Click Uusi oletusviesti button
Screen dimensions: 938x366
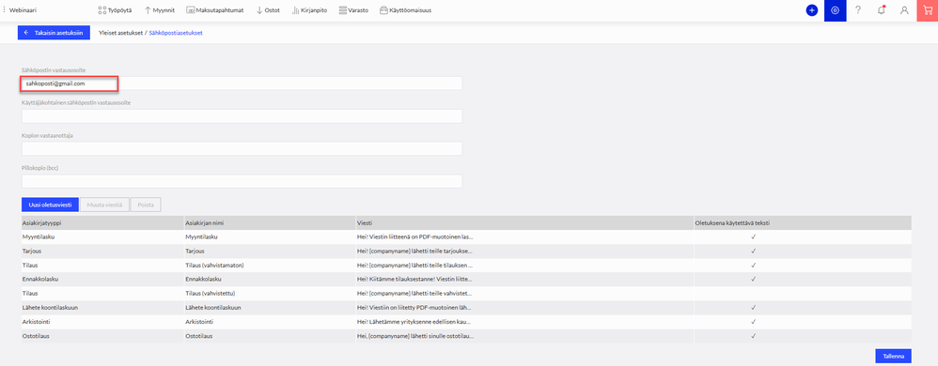pos(50,205)
